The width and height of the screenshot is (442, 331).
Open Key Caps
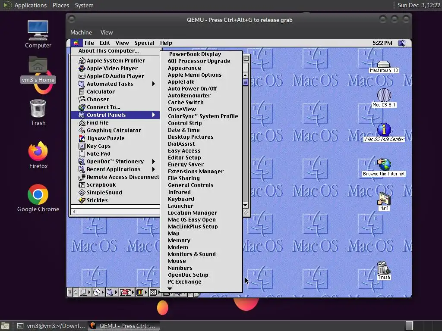click(x=115, y=146)
